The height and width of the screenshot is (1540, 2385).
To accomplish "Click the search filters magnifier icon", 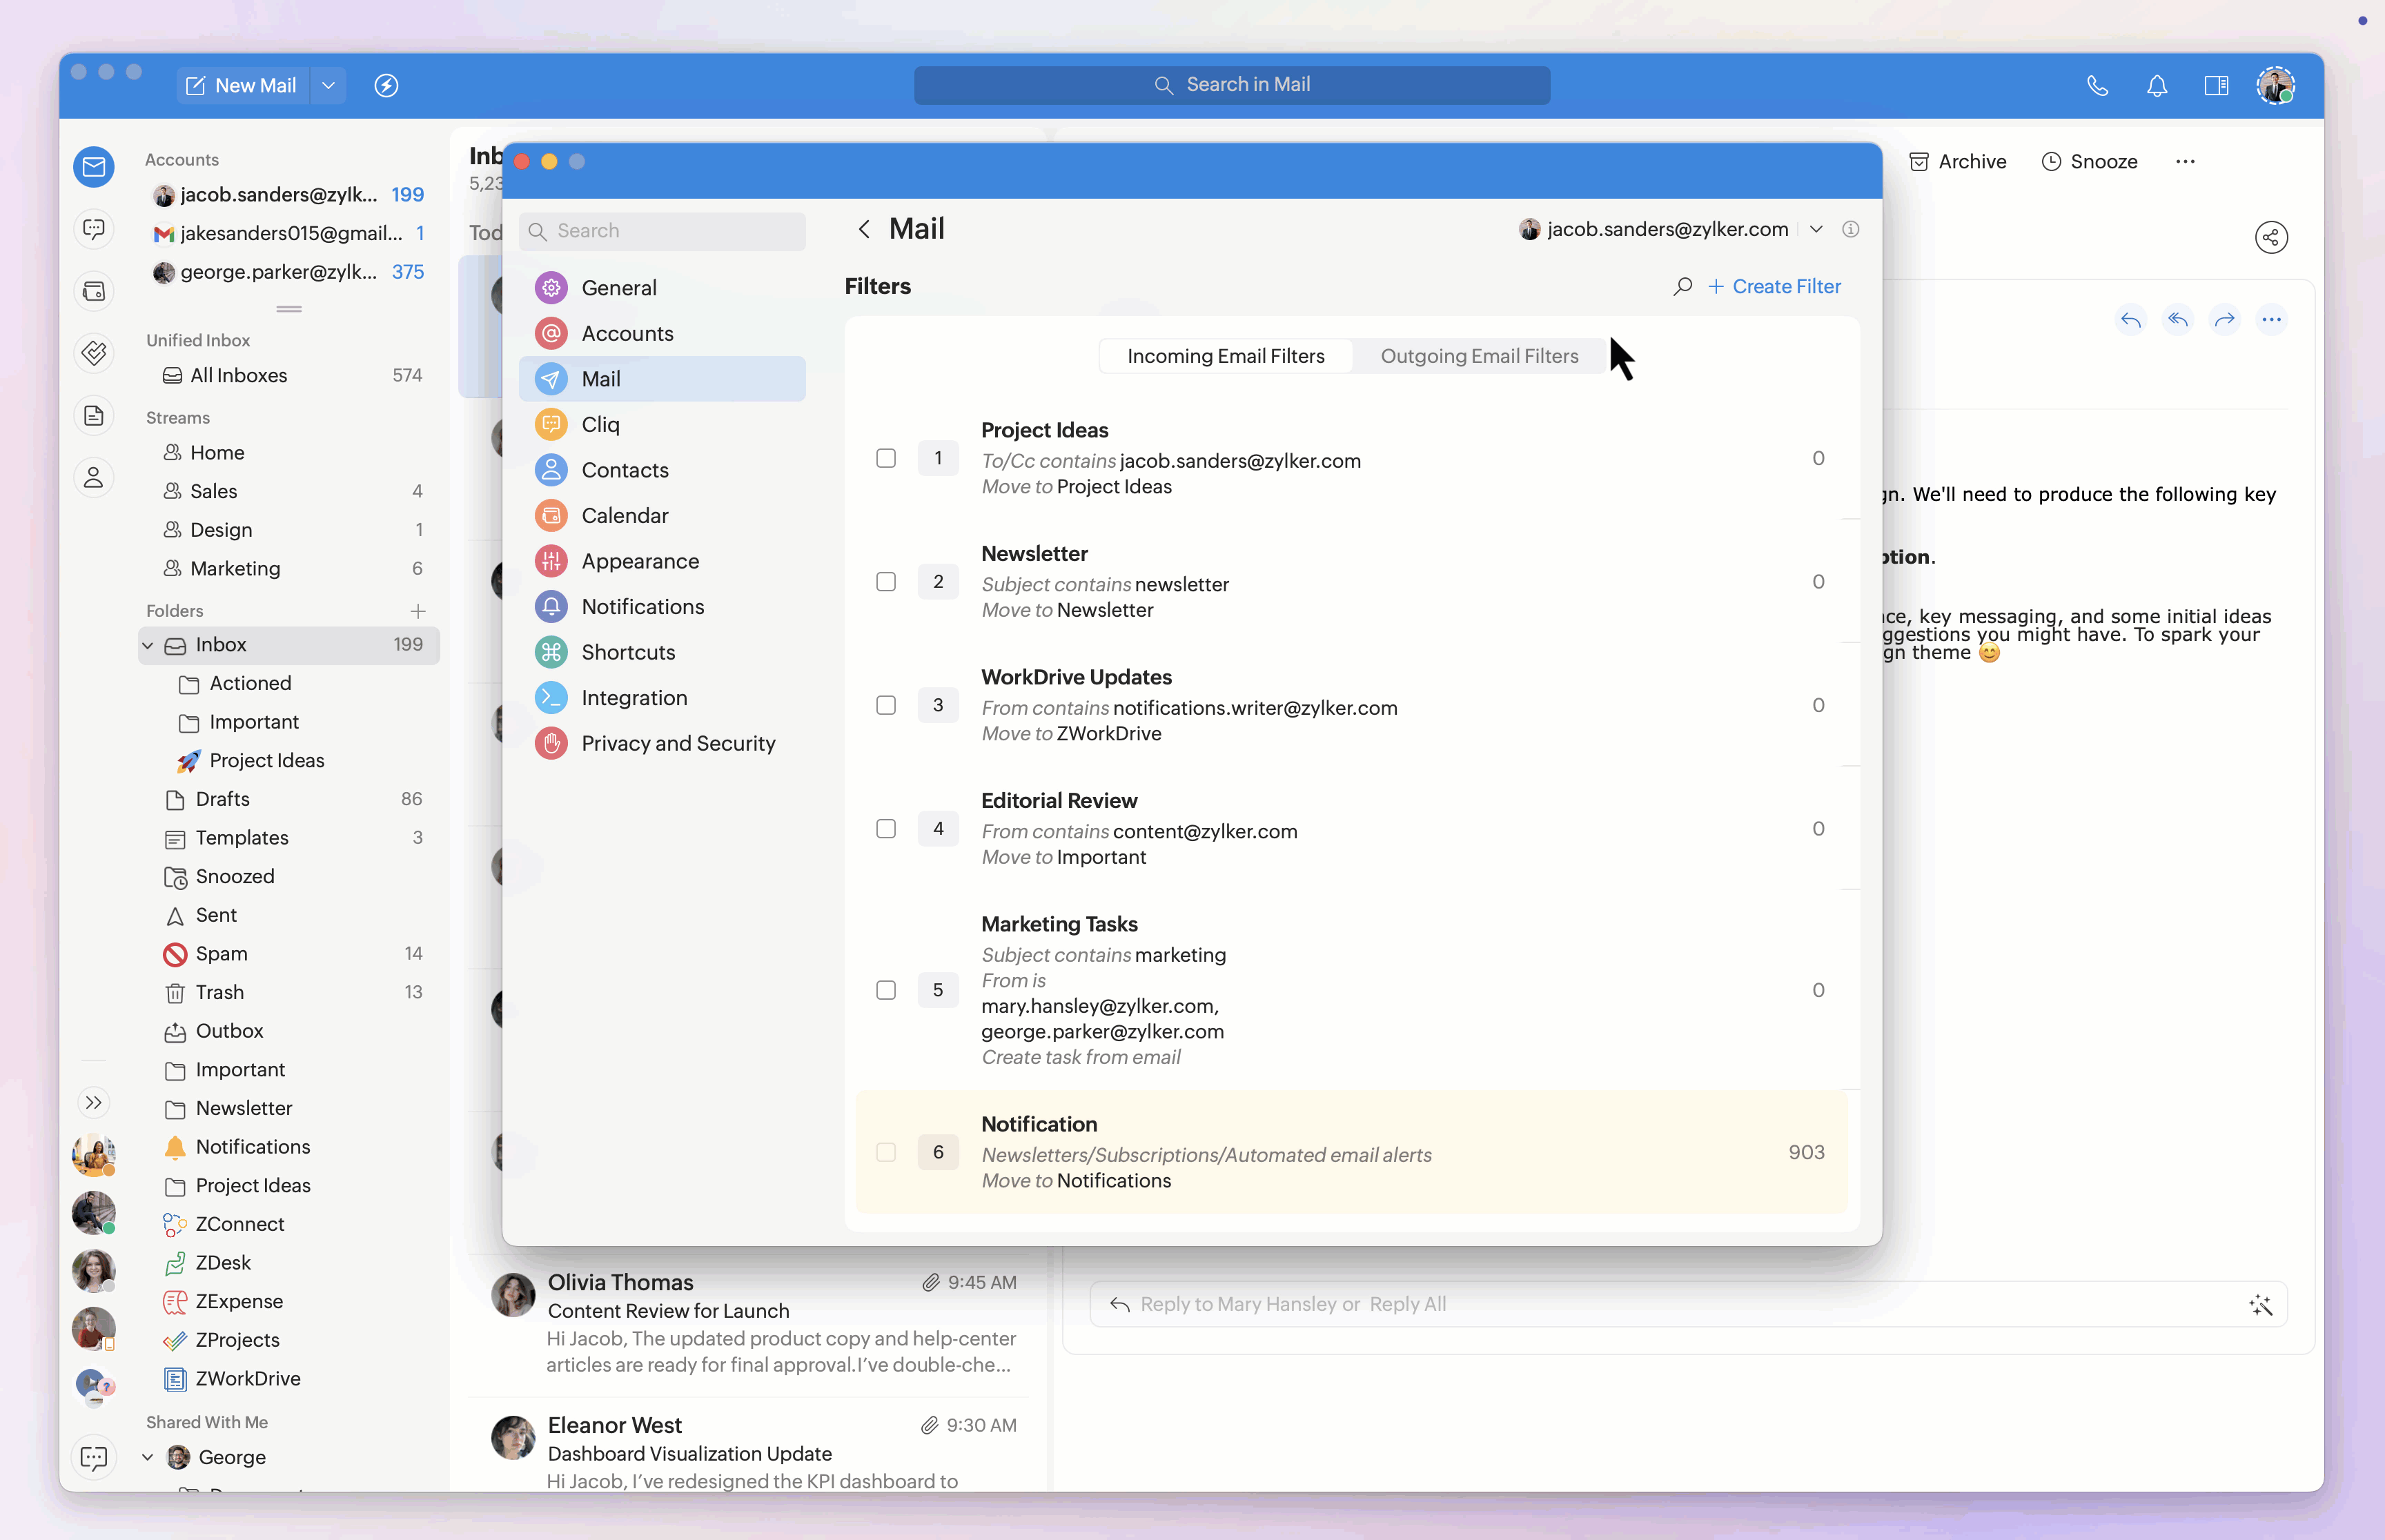I will coord(1683,287).
